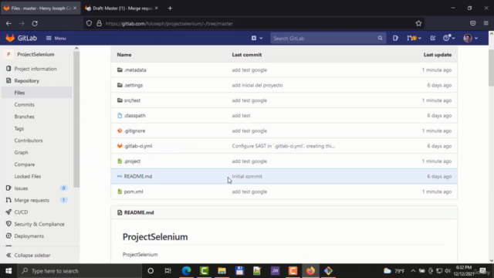The image size is (494, 278).
Task: Open the user avatar dropdown
Action: 471,38
